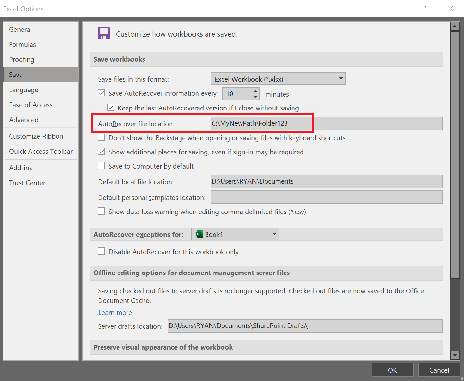Click the scrollbar down arrow
The image size is (464, 381).
(x=454, y=355)
